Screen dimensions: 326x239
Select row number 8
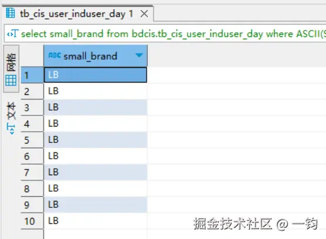tap(32, 189)
